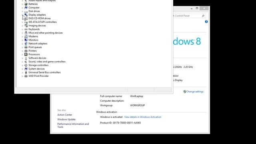Click the Mice and pointing devices icon
The height and width of the screenshot is (144, 256).
(26, 33)
